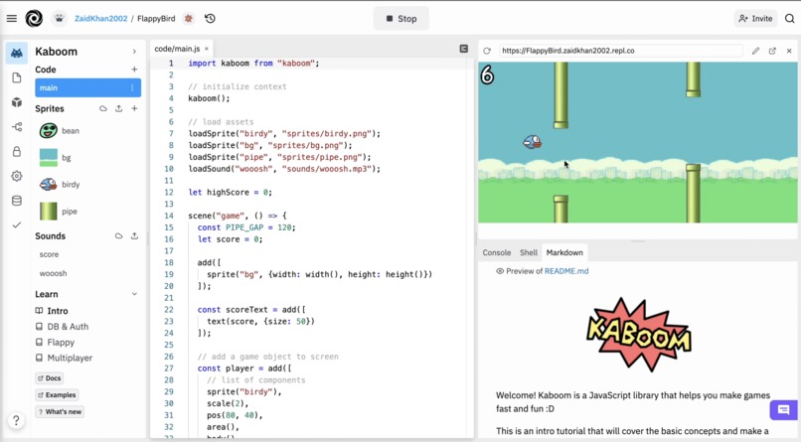The width and height of the screenshot is (801, 442).
Task: Click the Kaboom logo image in README
Action: pos(639,334)
